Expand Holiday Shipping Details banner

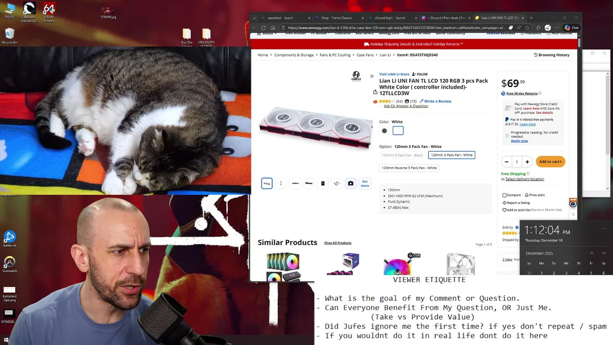click(414, 44)
